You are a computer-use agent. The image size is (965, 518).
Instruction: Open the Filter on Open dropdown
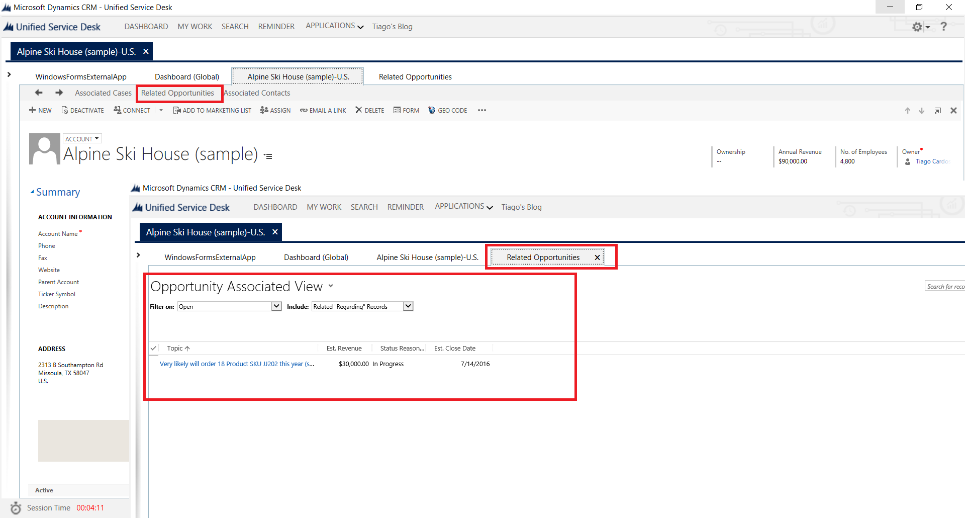pos(276,306)
